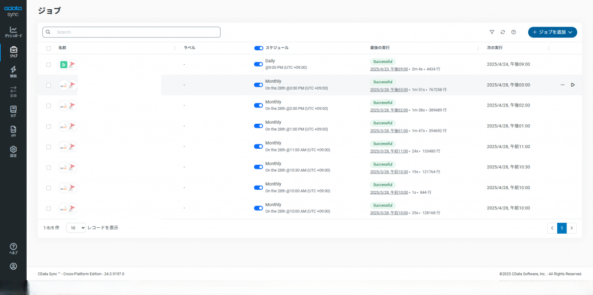Click the 1-8/8 件 record count
This screenshot has width=593, height=295.
click(52, 228)
